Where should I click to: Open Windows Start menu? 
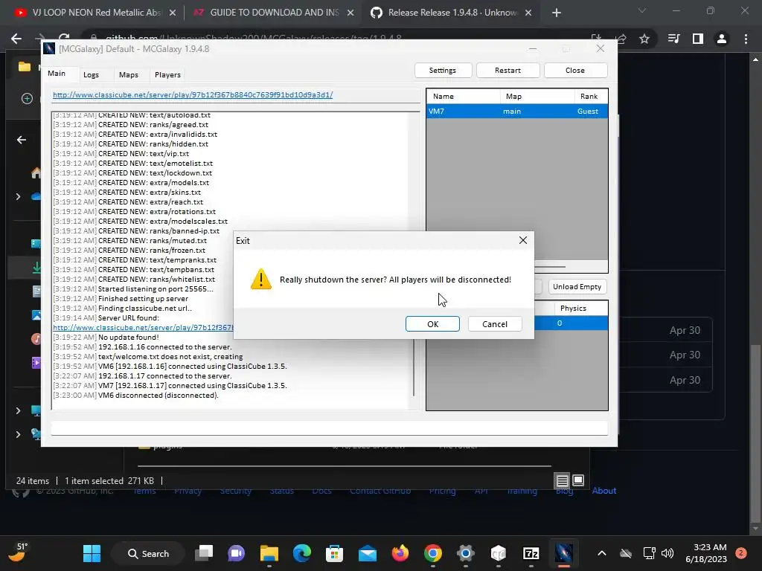coord(92,553)
